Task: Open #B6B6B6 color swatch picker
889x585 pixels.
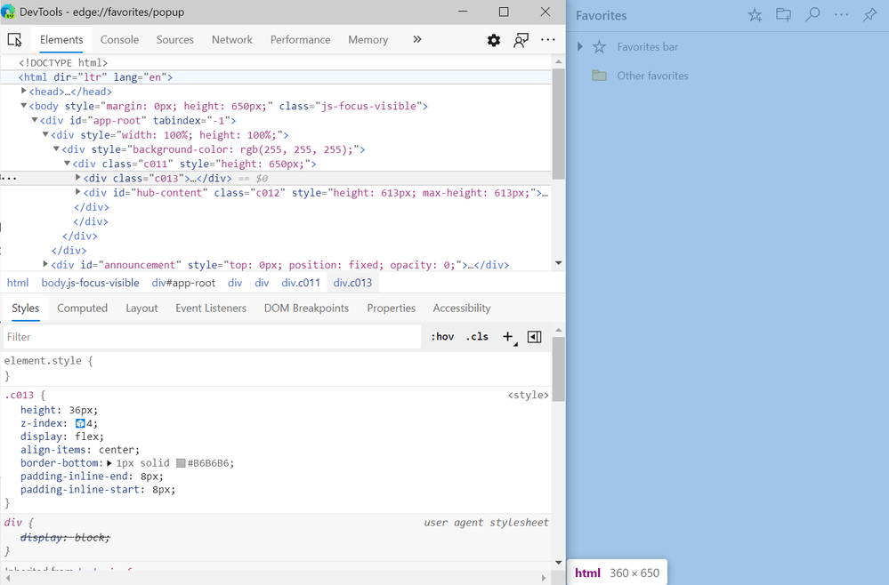Action: coord(181,463)
